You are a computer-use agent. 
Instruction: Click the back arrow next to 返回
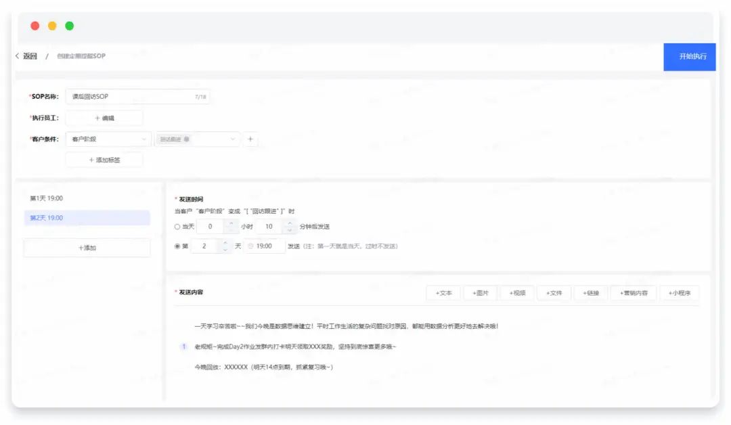pos(17,56)
